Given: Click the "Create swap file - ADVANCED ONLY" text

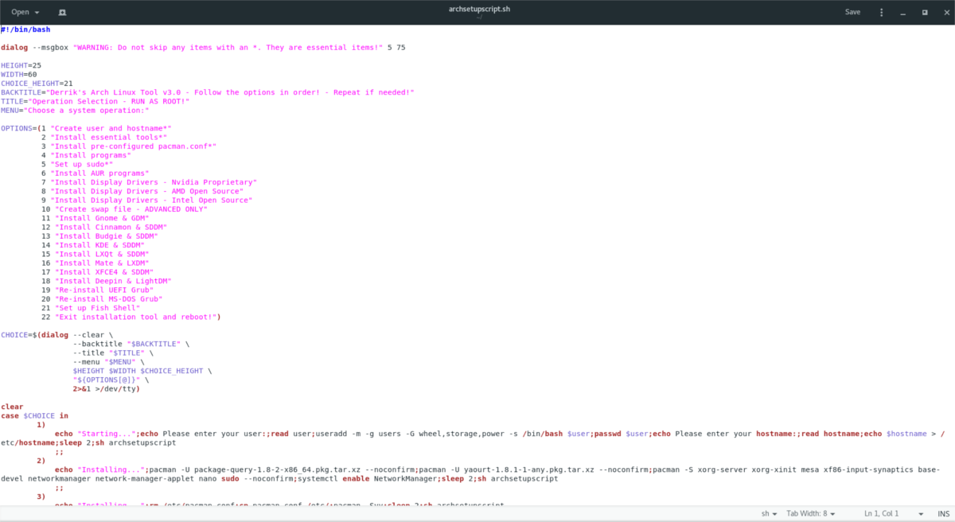Looking at the screenshot, I should [131, 209].
